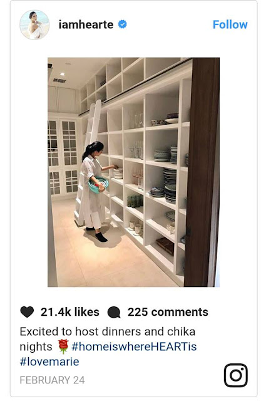Viewport: 261px width, 401px height.
Task: Follow the iamhearte account
Action: coord(230,25)
